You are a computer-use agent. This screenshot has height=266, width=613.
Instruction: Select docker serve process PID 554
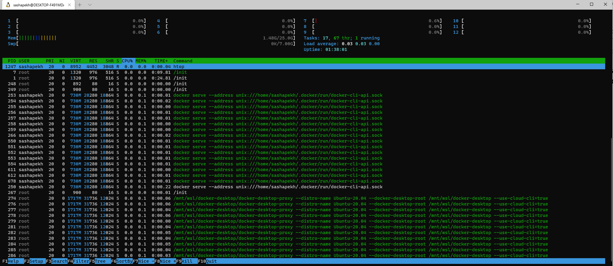(304, 164)
